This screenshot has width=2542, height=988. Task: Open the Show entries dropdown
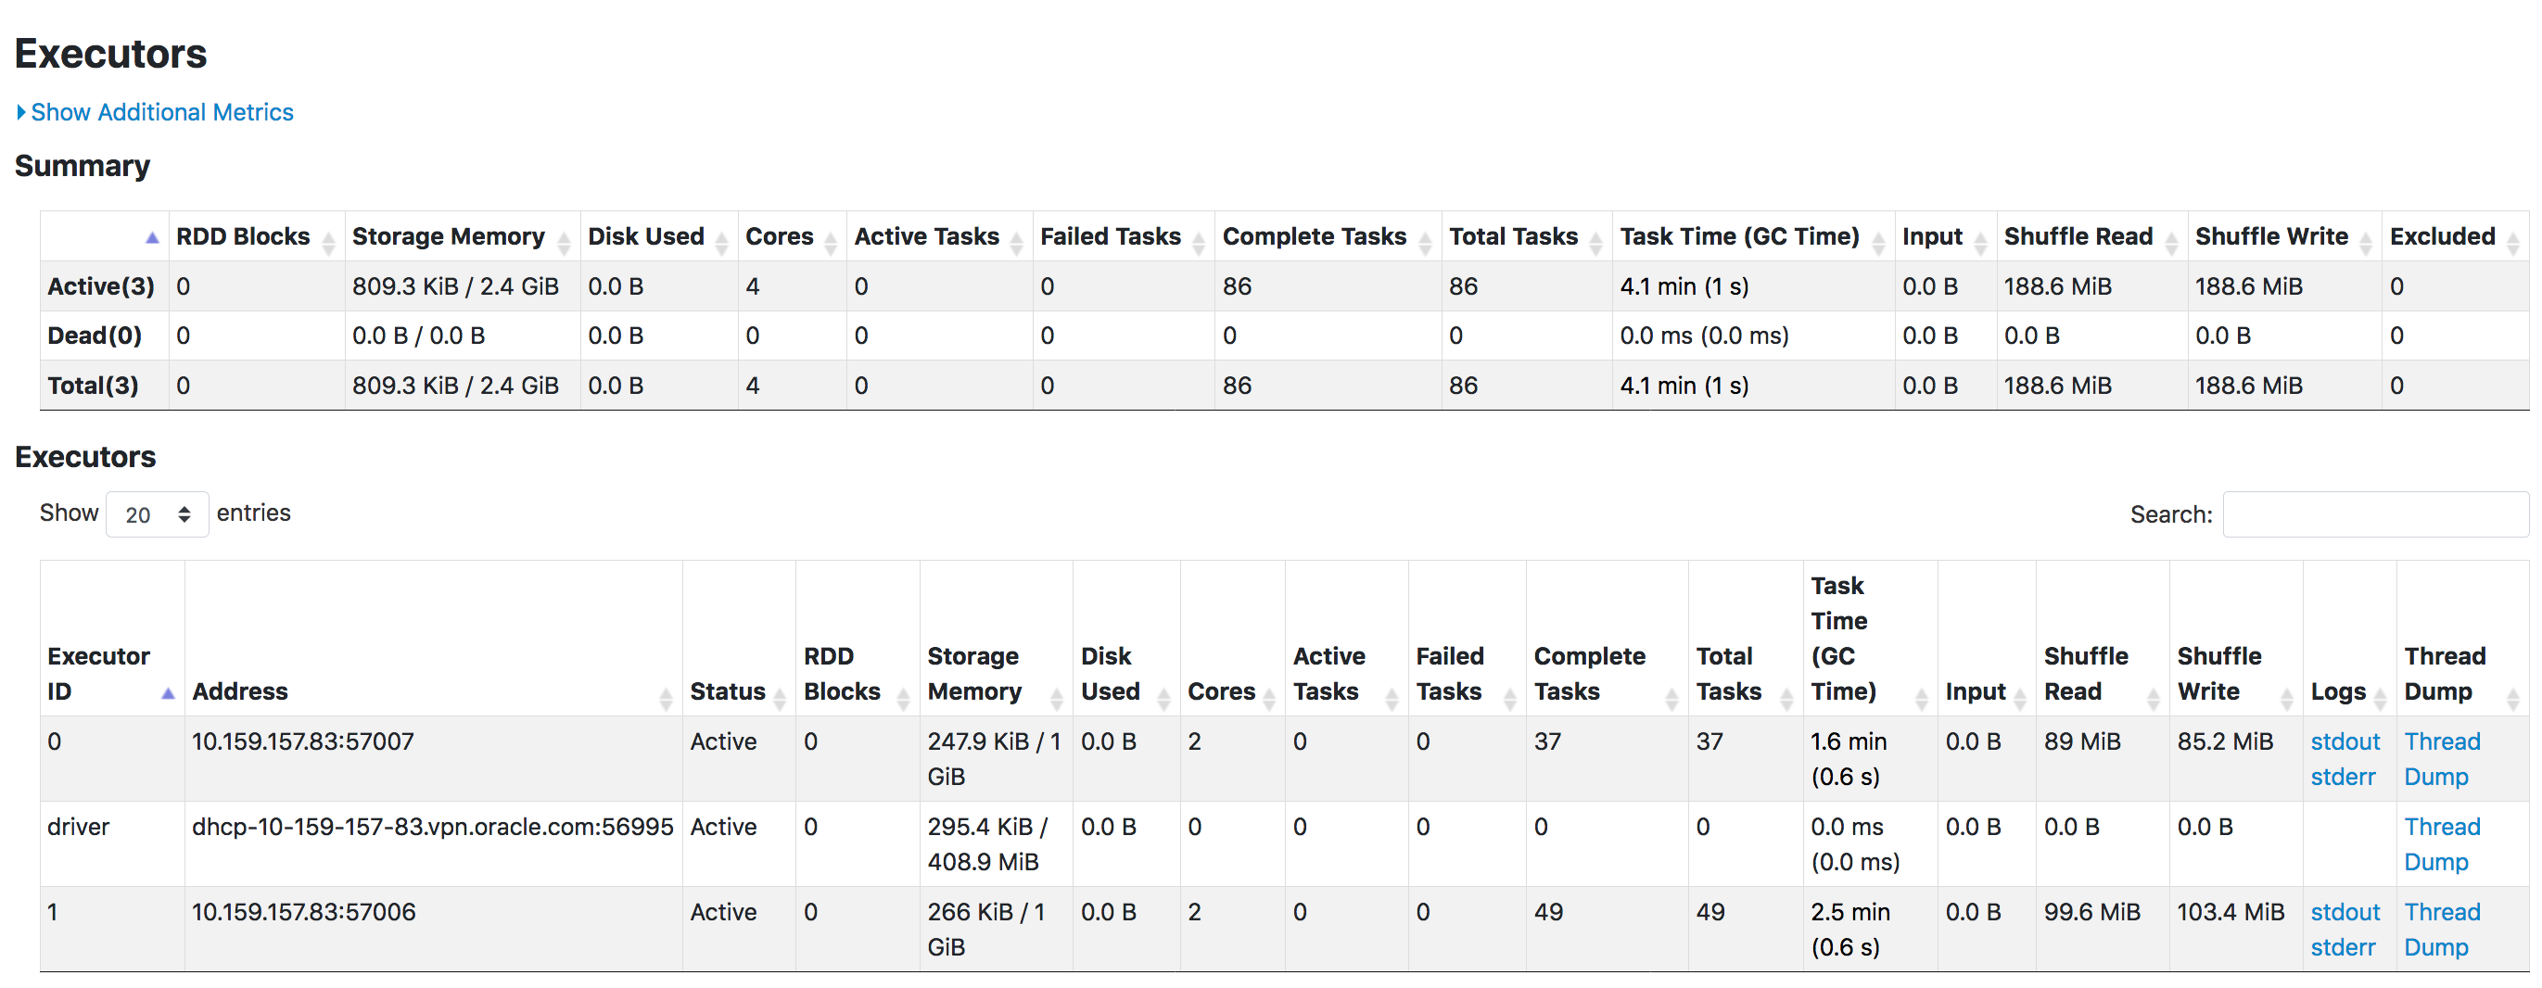pyautogui.click(x=157, y=514)
